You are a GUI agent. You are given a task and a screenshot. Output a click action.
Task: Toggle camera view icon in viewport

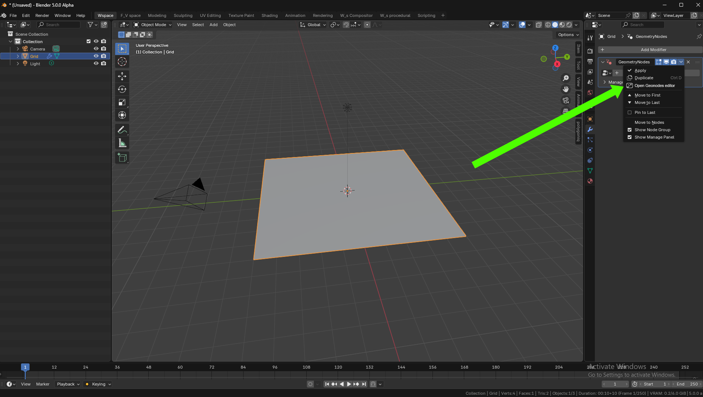coord(565,100)
